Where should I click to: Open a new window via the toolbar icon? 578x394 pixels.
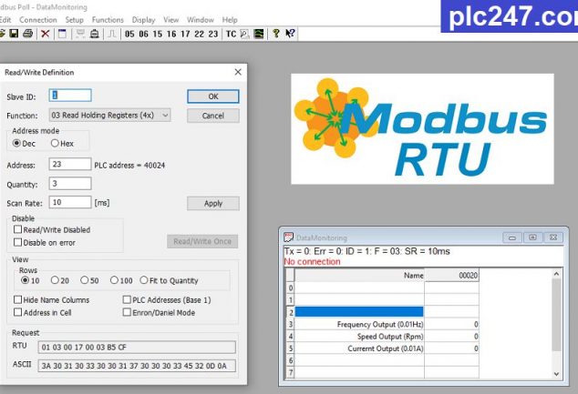click(62, 34)
